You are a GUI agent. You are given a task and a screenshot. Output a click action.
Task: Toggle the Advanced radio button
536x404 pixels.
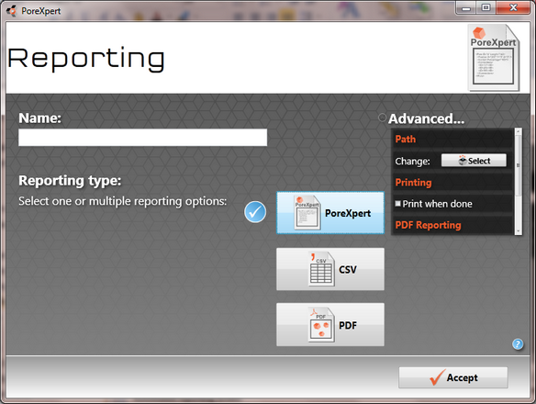tap(382, 118)
